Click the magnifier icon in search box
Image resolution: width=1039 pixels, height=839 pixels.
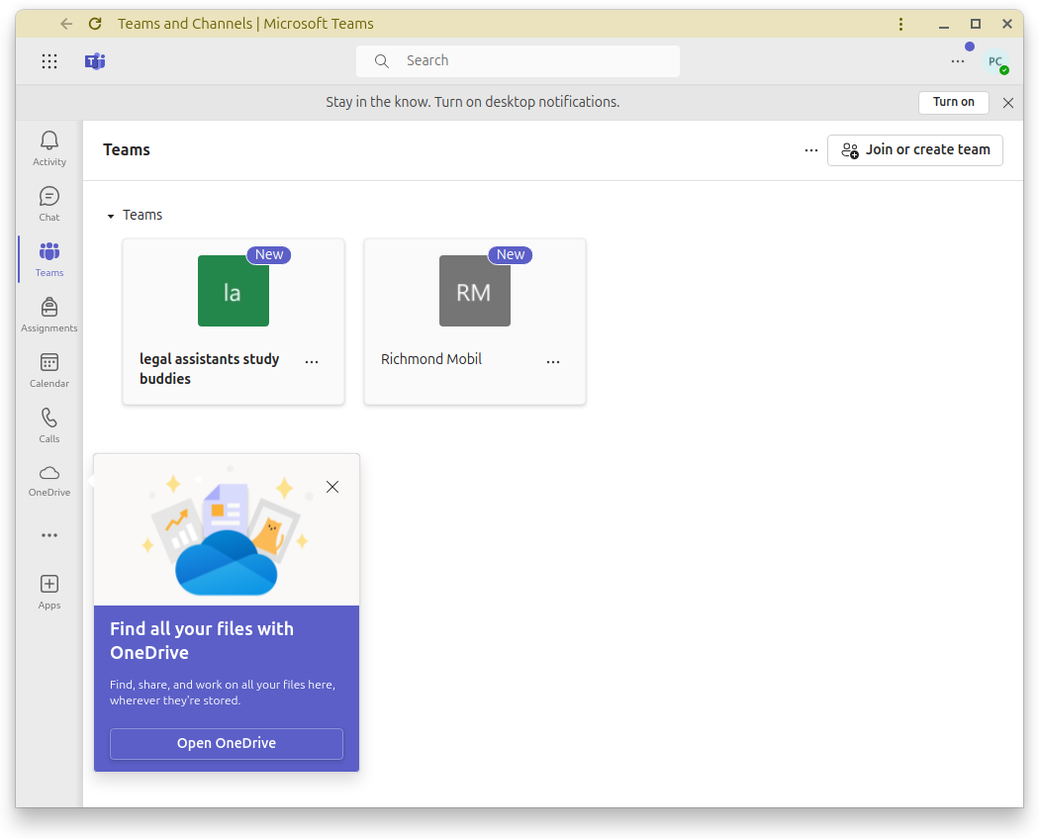pos(382,61)
